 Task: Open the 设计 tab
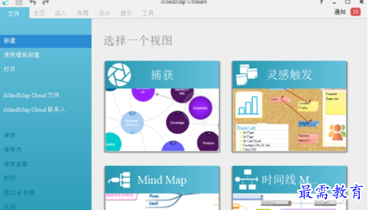[104, 13]
